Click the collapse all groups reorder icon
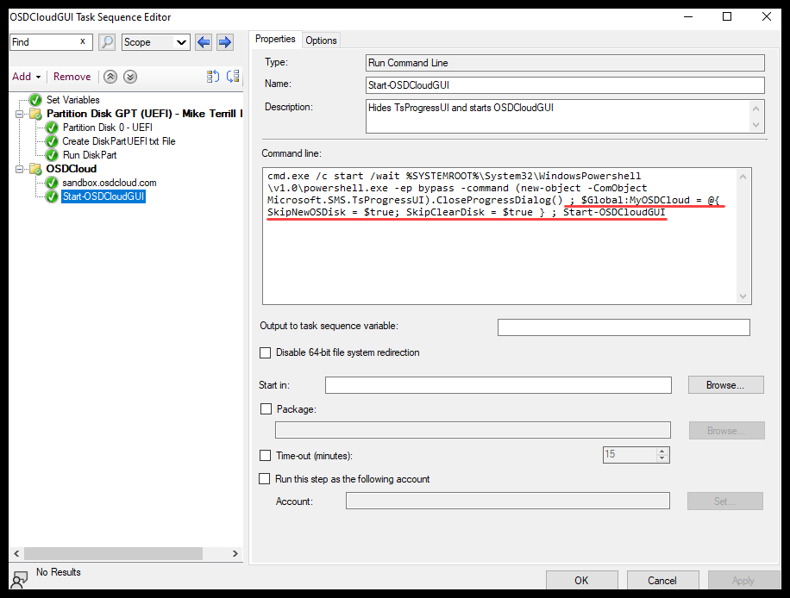The height and width of the screenshot is (598, 790). pos(214,76)
